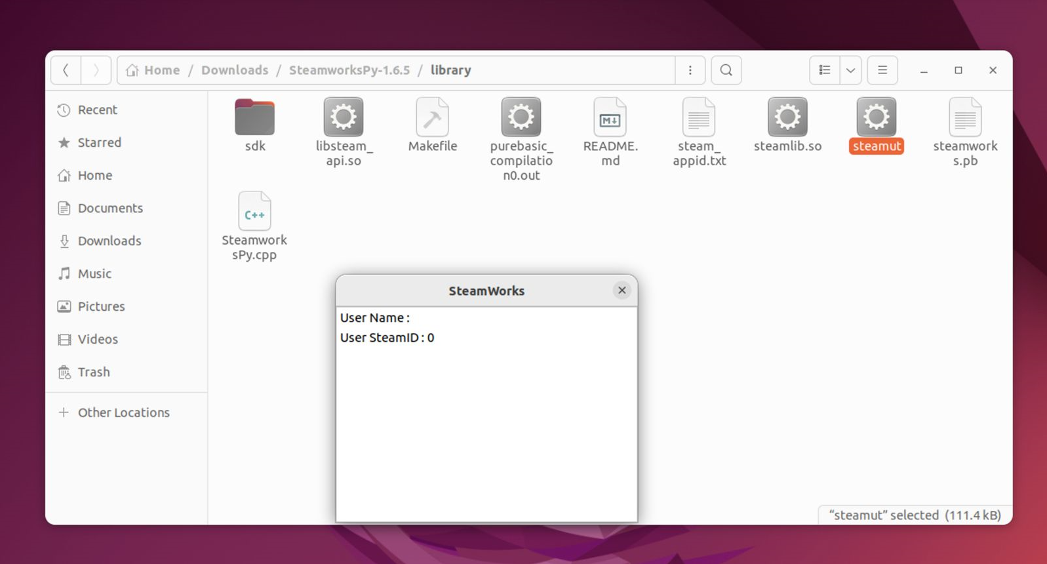The image size is (1047, 564).
Task: Close the SteamWorks dialog
Action: point(622,290)
